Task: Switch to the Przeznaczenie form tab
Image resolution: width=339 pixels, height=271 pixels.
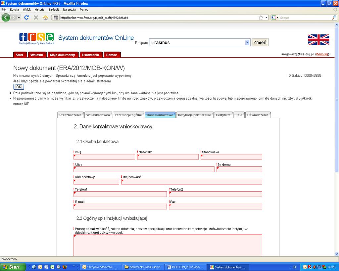Action: click(70, 115)
